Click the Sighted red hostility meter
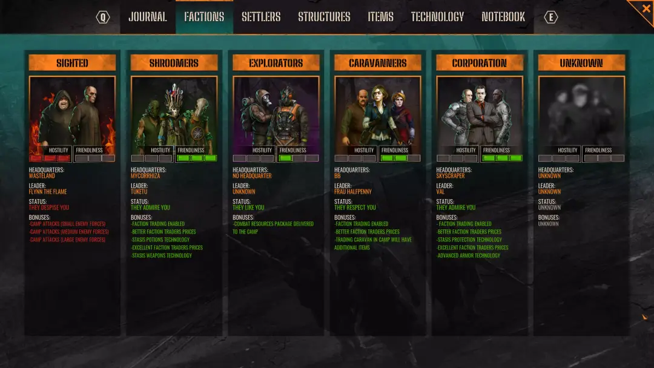This screenshot has height=368, width=654. tap(50, 159)
